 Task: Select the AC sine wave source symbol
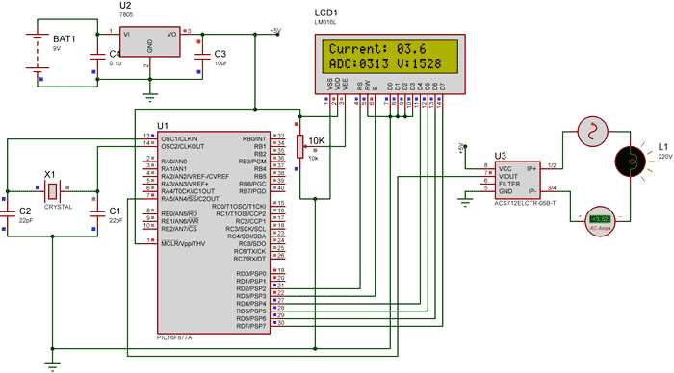592,131
